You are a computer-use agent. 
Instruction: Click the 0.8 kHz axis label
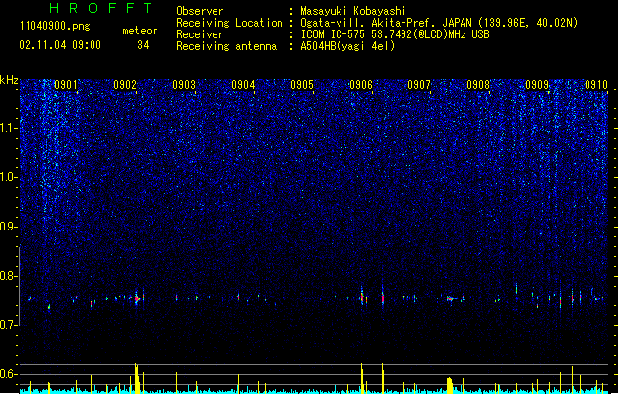click(x=9, y=276)
